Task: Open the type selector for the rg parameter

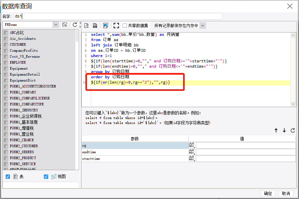Action: (192, 146)
